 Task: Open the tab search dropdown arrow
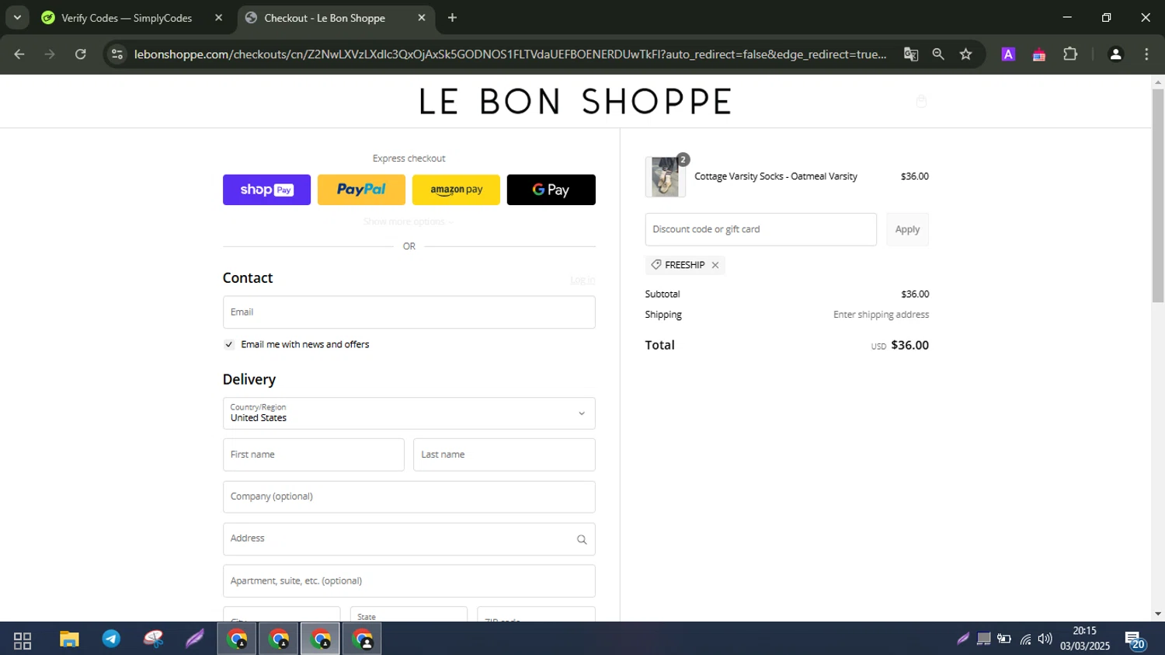pos(17,17)
